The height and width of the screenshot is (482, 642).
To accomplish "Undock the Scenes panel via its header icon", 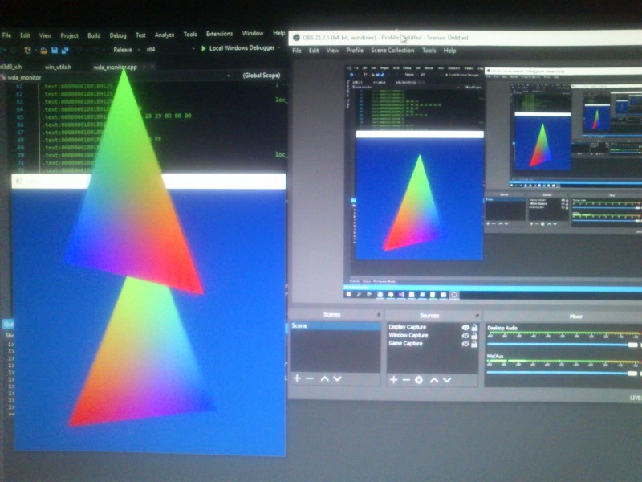I will pyautogui.click(x=379, y=315).
